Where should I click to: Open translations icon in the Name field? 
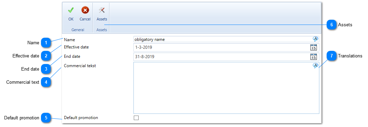click(x=316, y=39)
